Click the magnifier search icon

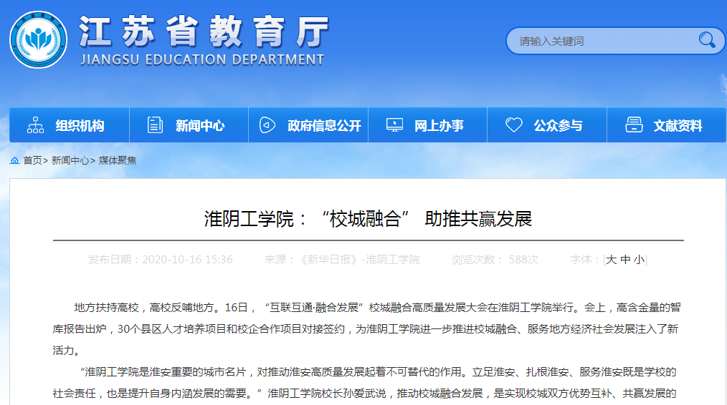[x=706, y=40]
